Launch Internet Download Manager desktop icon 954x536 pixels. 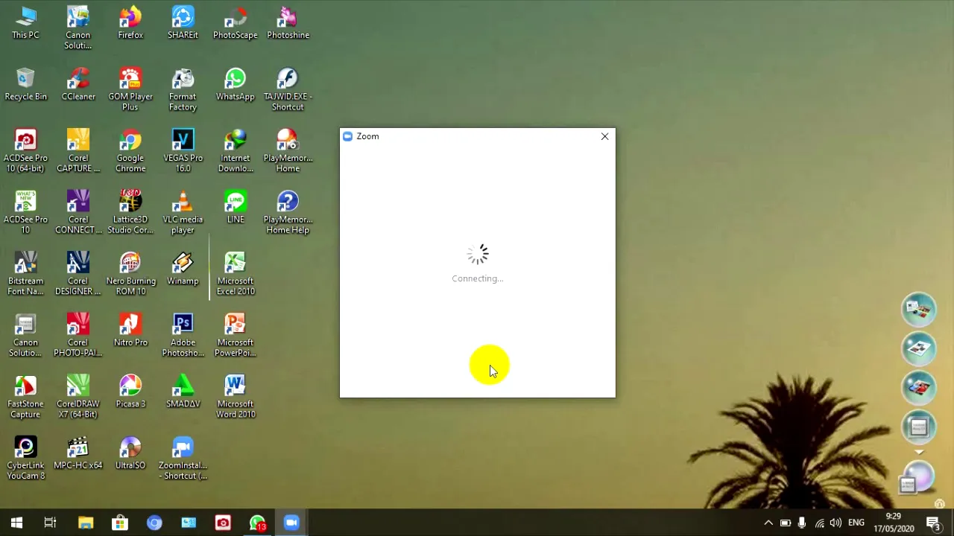point(236,151)
